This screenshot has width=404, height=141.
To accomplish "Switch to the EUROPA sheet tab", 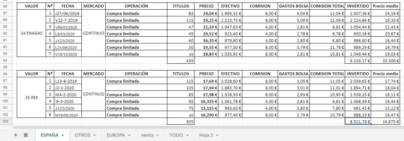I will pyautogui.click(x=116, y=135).
